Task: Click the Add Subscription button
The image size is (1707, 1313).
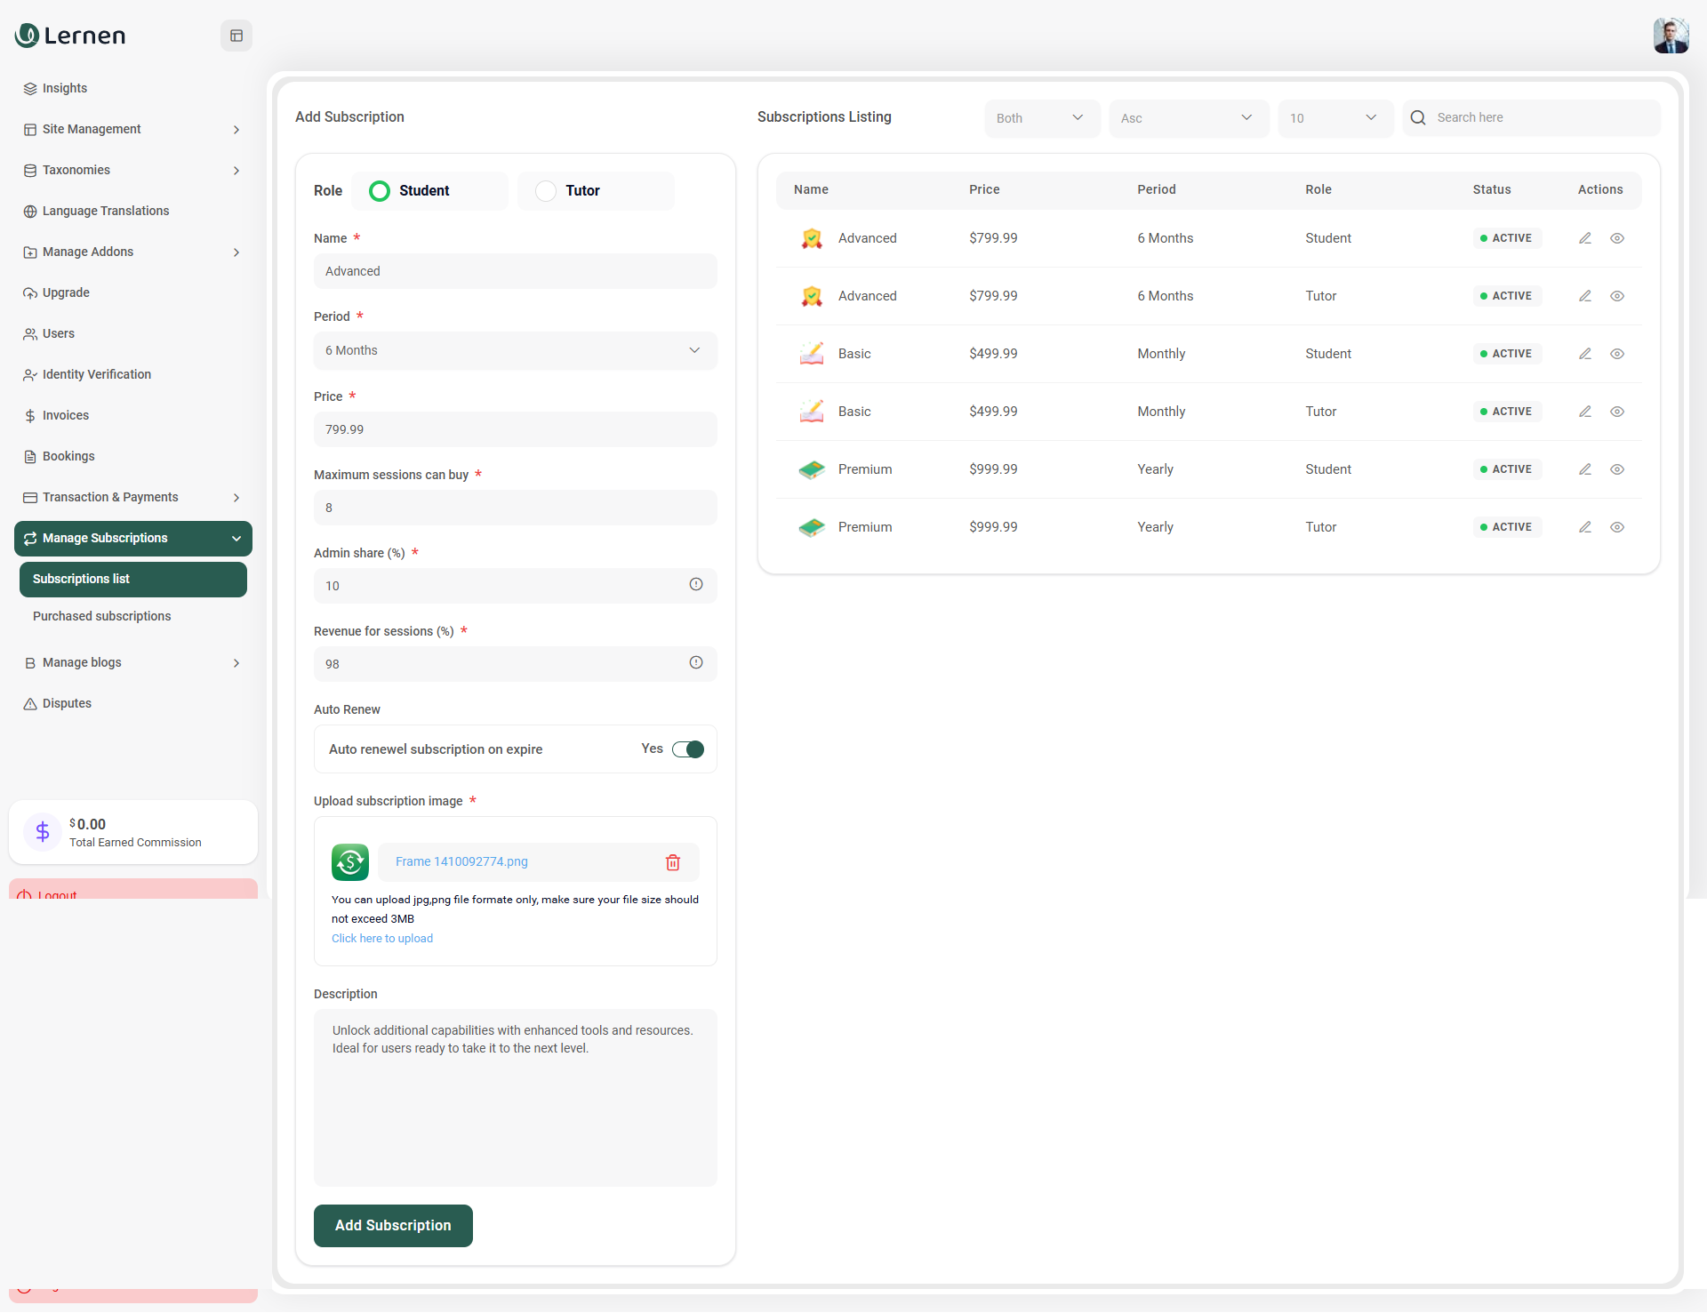Action: 393,1225
